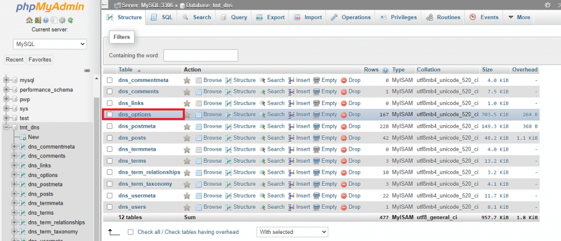Open the Export tab
Screen dimensions: 561x241
coord(271,17)
